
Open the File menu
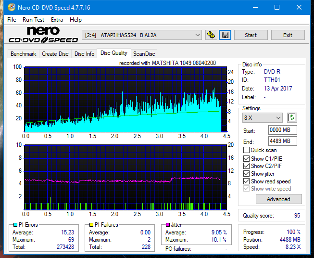pos(12,20)
